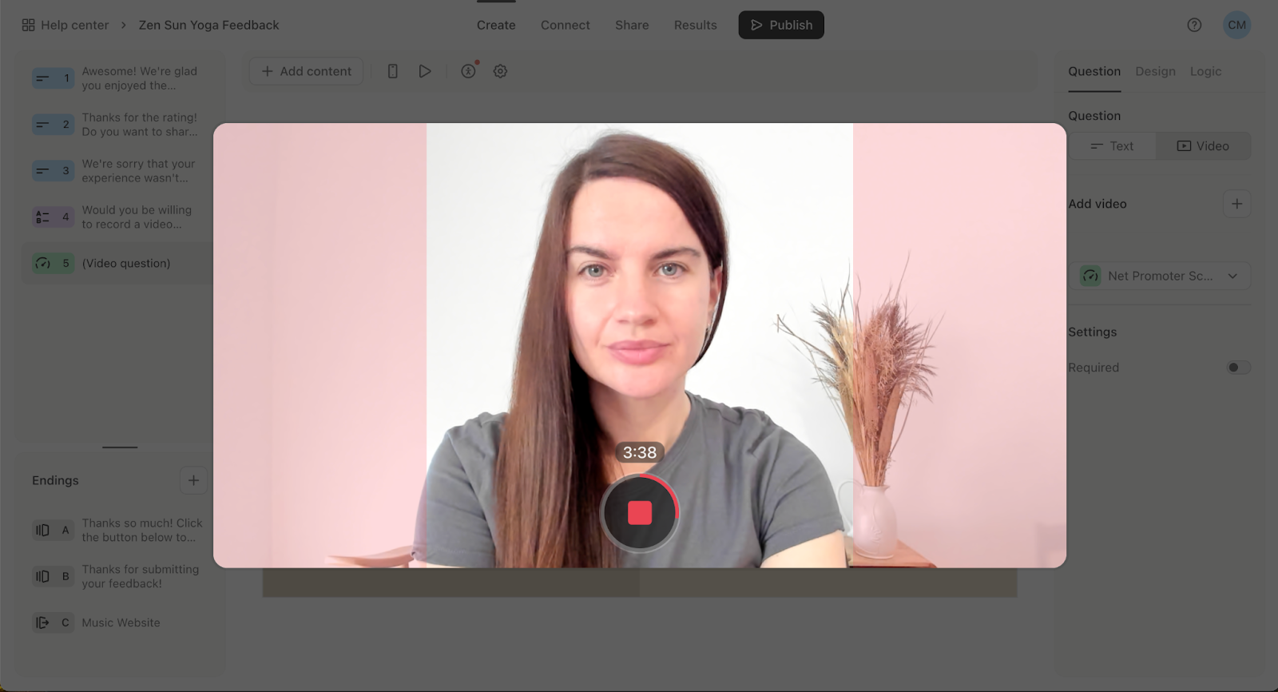Viewport: 1278px width, 692px height.
Task: Switch to the Question panel tab
Action: 1094,71
